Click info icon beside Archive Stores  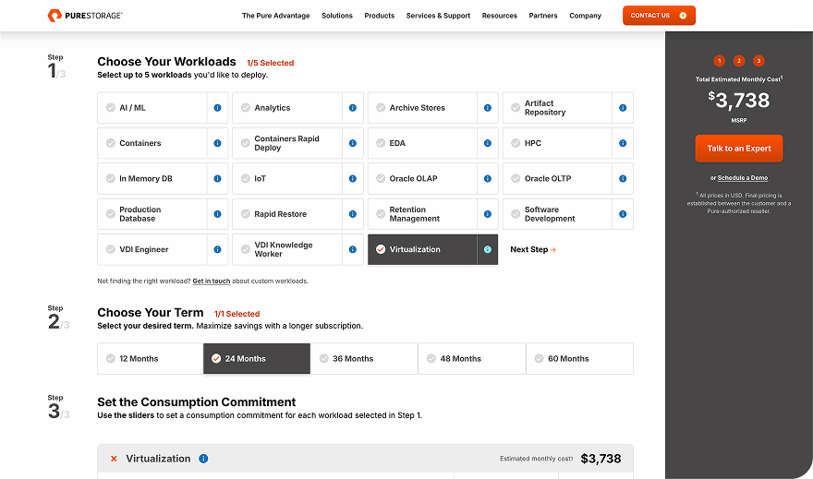tap(487, 108)
